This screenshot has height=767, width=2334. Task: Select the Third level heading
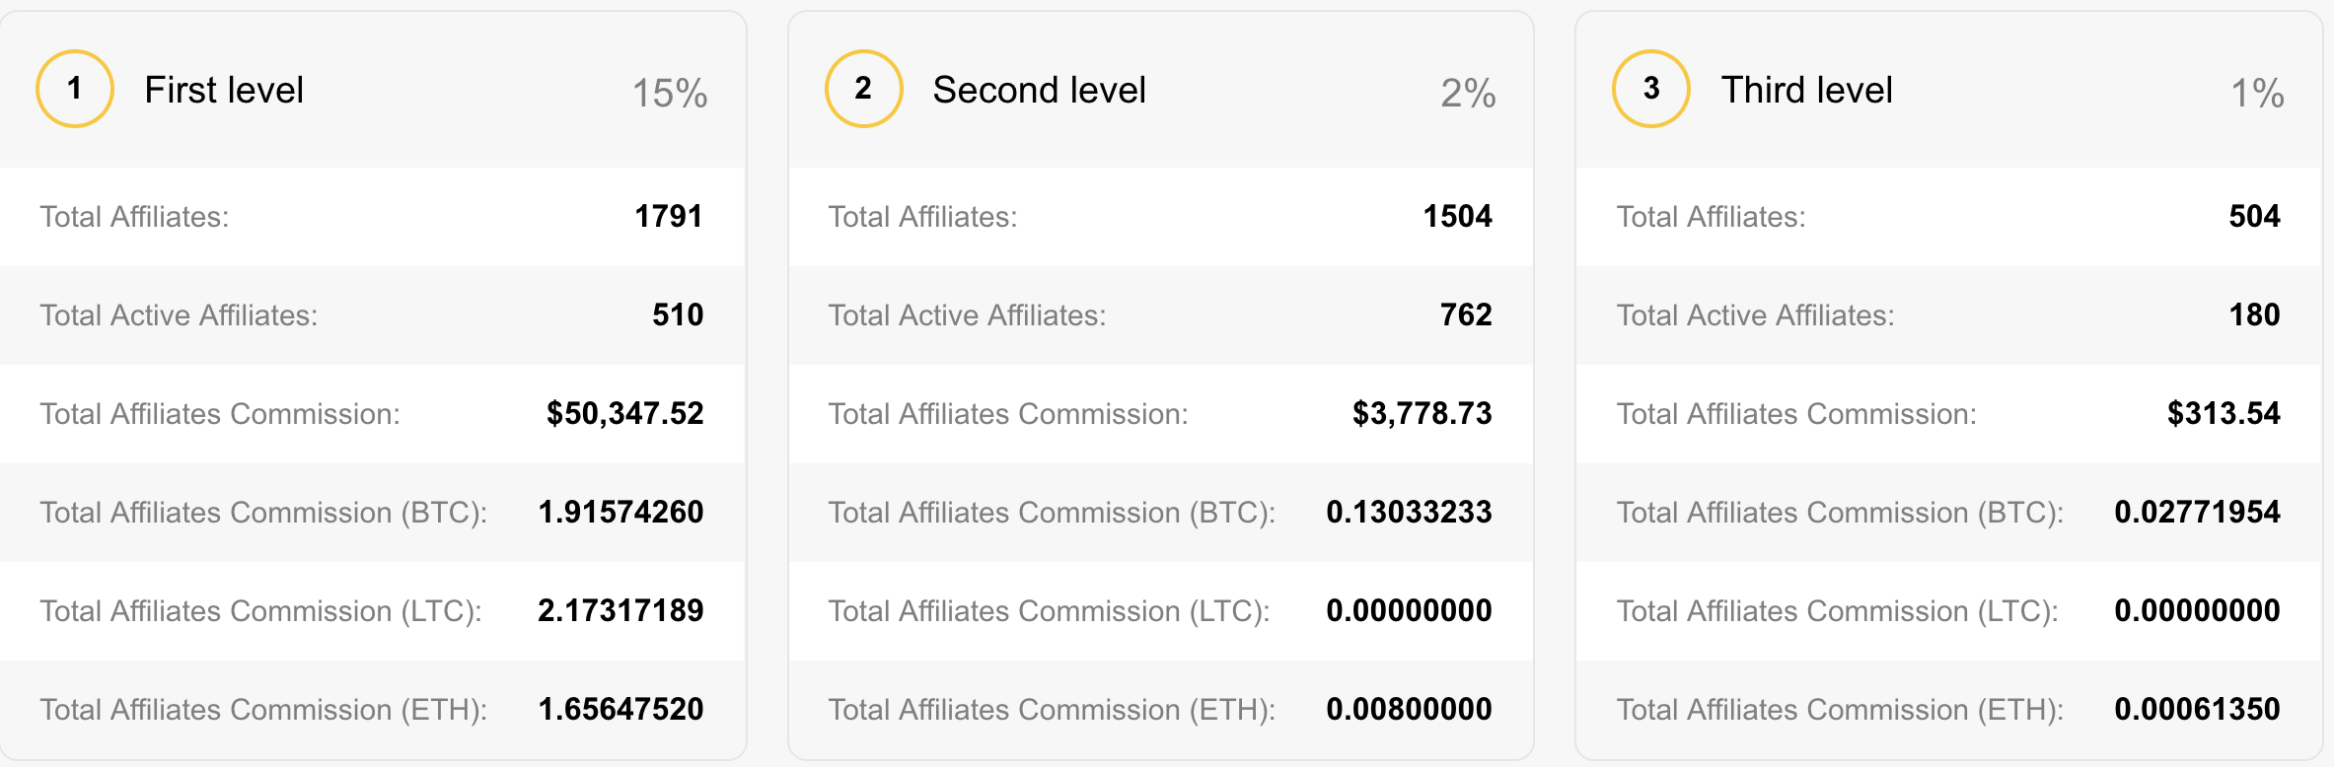[1806, 90]
